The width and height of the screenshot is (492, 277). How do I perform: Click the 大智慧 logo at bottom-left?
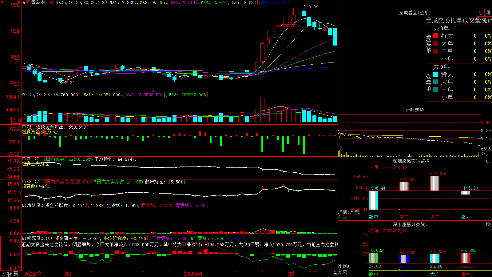[10, 274]
